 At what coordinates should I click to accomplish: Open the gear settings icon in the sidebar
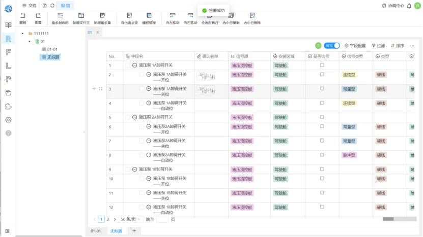[8, 120]
